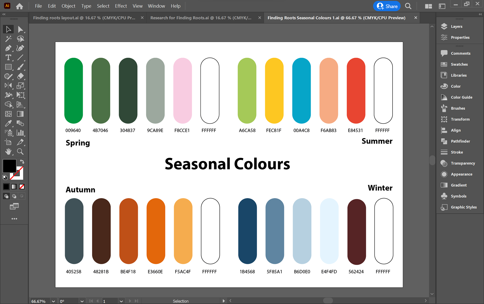Activate the Eraser tool
The width and height of the screenshot is (484, 304).
20,76
